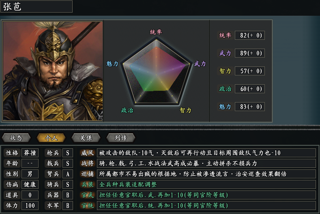Click the 骑兵 troop type label

[53, 184]
